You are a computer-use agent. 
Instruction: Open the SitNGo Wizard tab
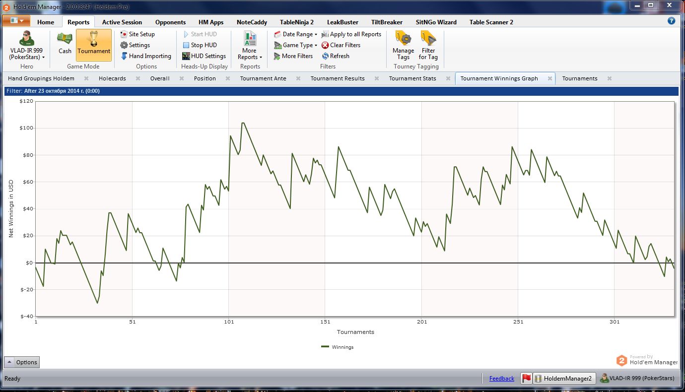(436, 22)
